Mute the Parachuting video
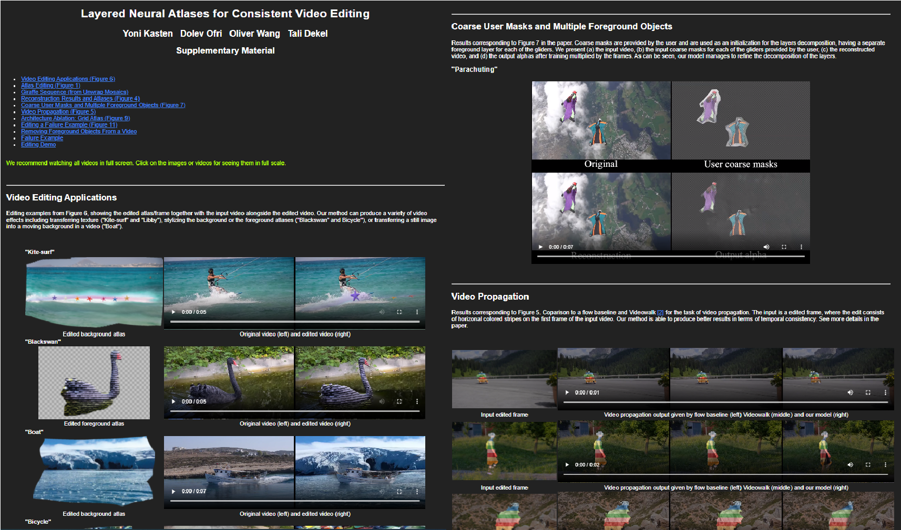Image resolution: width=901 pixels, height=530 pixels. 766,247
